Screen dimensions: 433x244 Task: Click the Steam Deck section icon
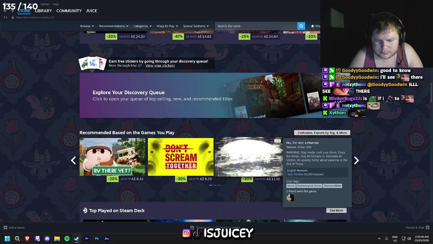(85, 210)
